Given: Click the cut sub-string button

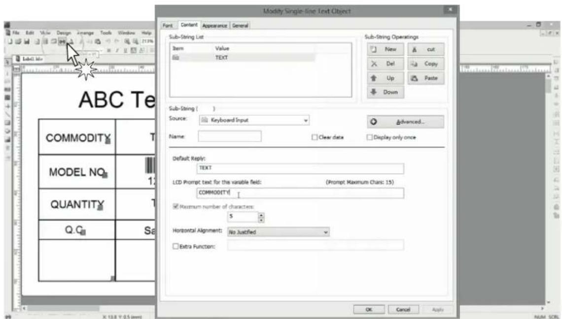Looking at the screenshot, I should pos(425,49).
